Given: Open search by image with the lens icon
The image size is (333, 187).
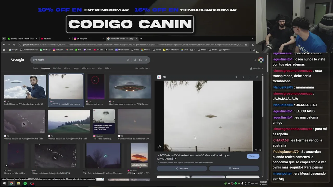Looking at the screenshot, I should coord(141,60).
